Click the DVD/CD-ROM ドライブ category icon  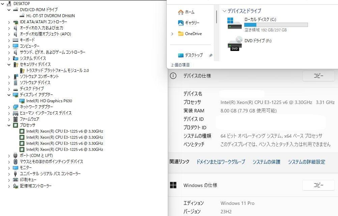click(16, 9)
